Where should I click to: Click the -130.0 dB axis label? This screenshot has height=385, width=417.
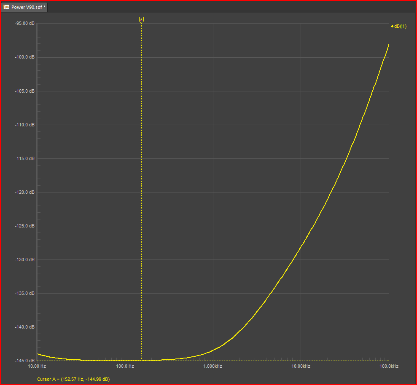(x=24, y=259)
